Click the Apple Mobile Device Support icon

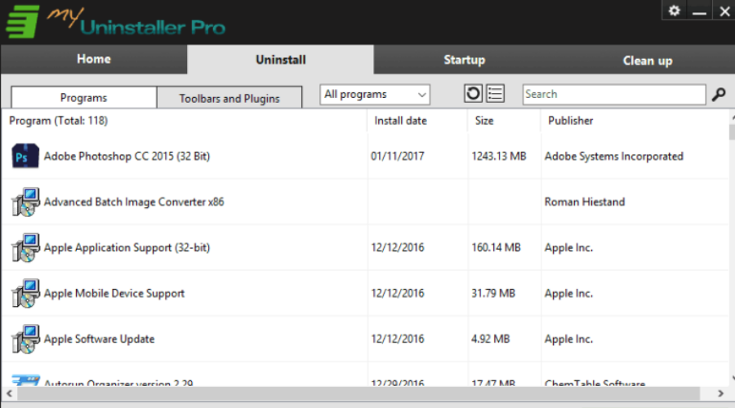[x=25, y=293]
